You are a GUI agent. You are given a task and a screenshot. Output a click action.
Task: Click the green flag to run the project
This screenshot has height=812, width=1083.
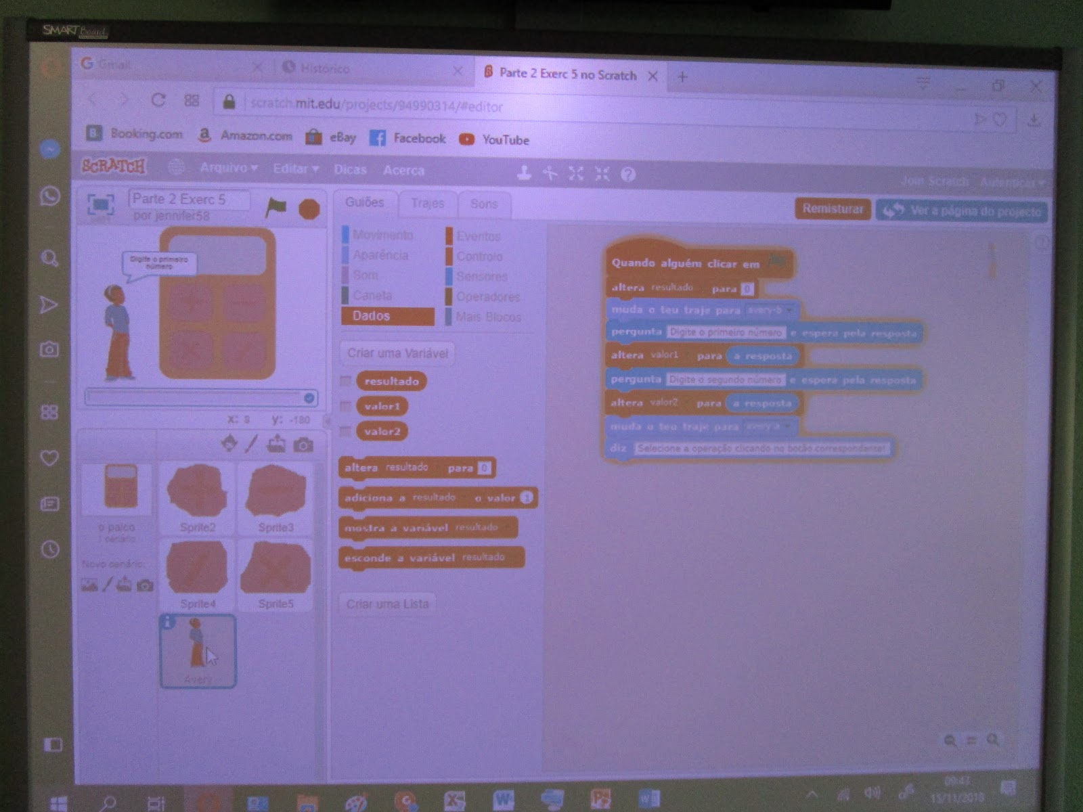click(275, 206)
